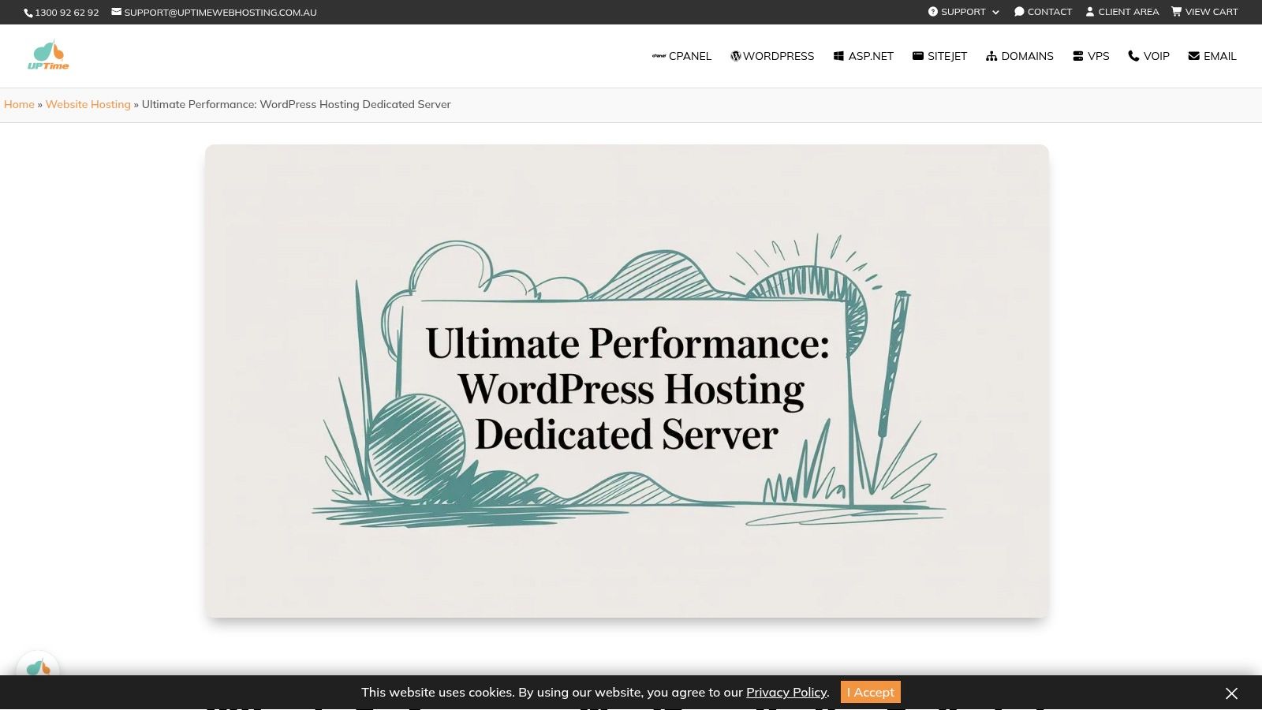Open the Privacy Policy link
This screenshot has width=1262, height=710.
[786, 692]
